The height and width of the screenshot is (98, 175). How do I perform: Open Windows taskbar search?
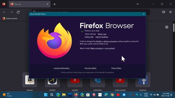coord(52,95)
